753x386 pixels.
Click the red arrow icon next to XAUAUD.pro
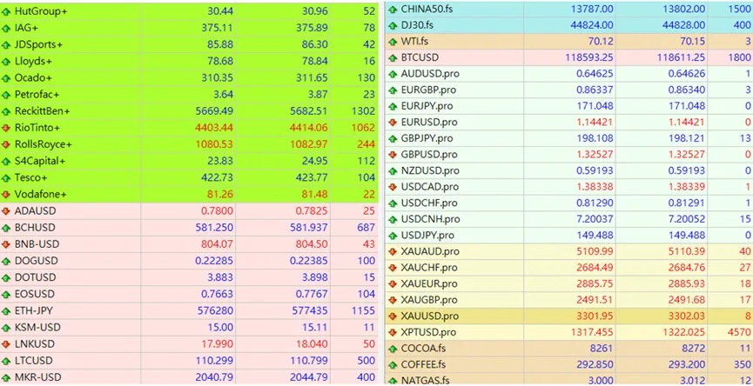393,252
